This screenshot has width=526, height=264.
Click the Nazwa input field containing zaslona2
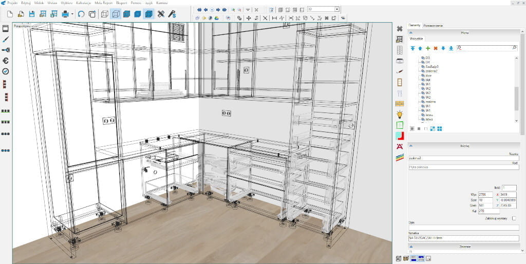click(462, 159)
